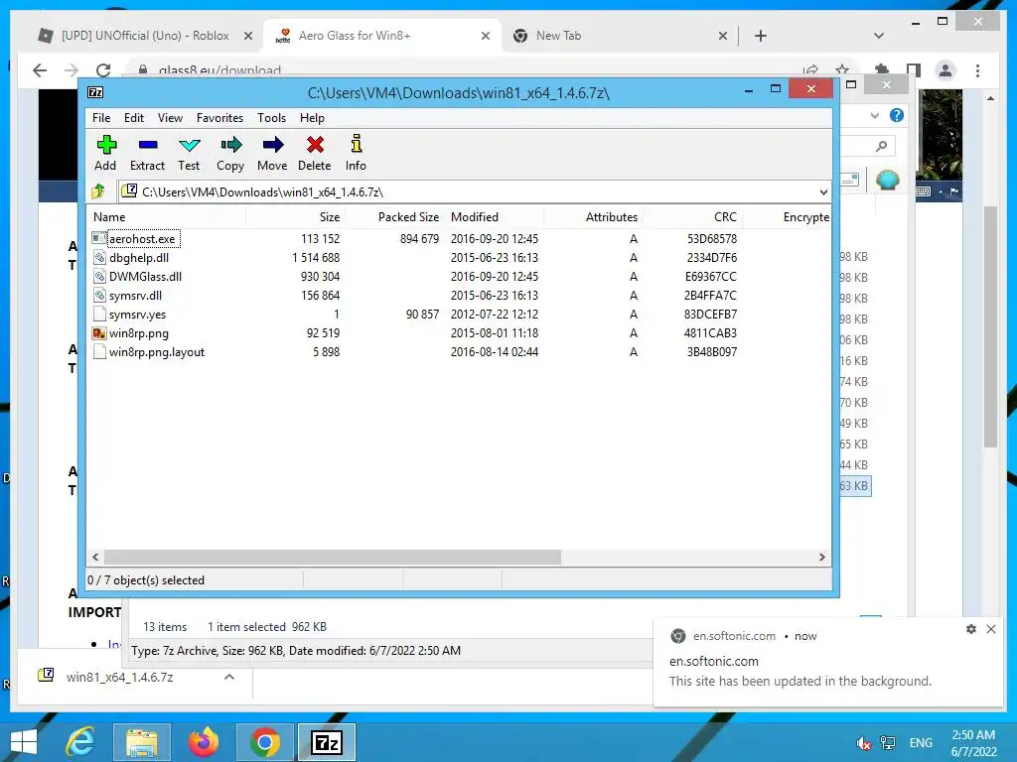The width and height of the screenshot is (1017, 762).
Task: Close the Aero Glass for Win8+ tab
Action: tap(485, 36)
